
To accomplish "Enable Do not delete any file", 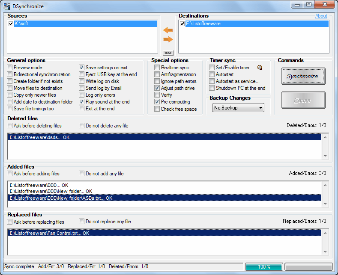I will 81,126.
